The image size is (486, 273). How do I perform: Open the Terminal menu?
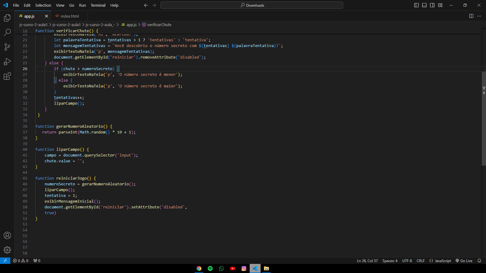(x=98, y=5)
